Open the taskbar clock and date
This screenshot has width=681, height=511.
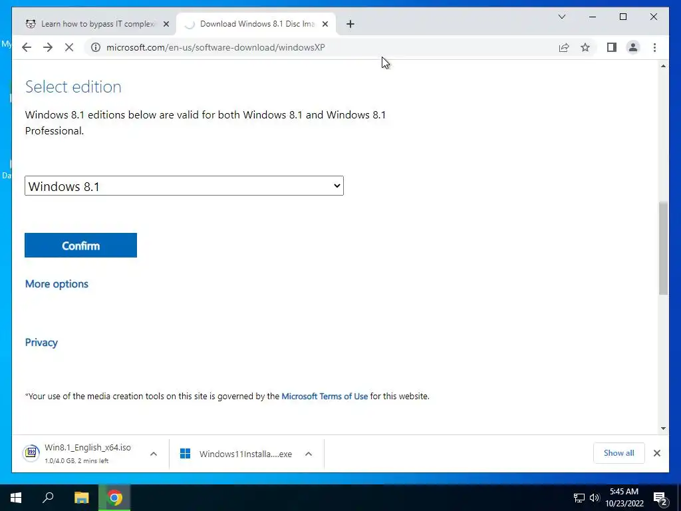click(624, 498)
